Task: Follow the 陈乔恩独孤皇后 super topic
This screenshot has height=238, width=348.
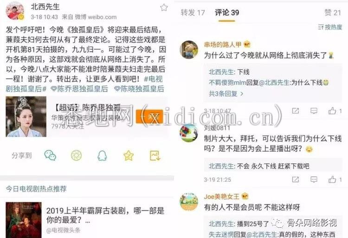Action: coord(149,116)
